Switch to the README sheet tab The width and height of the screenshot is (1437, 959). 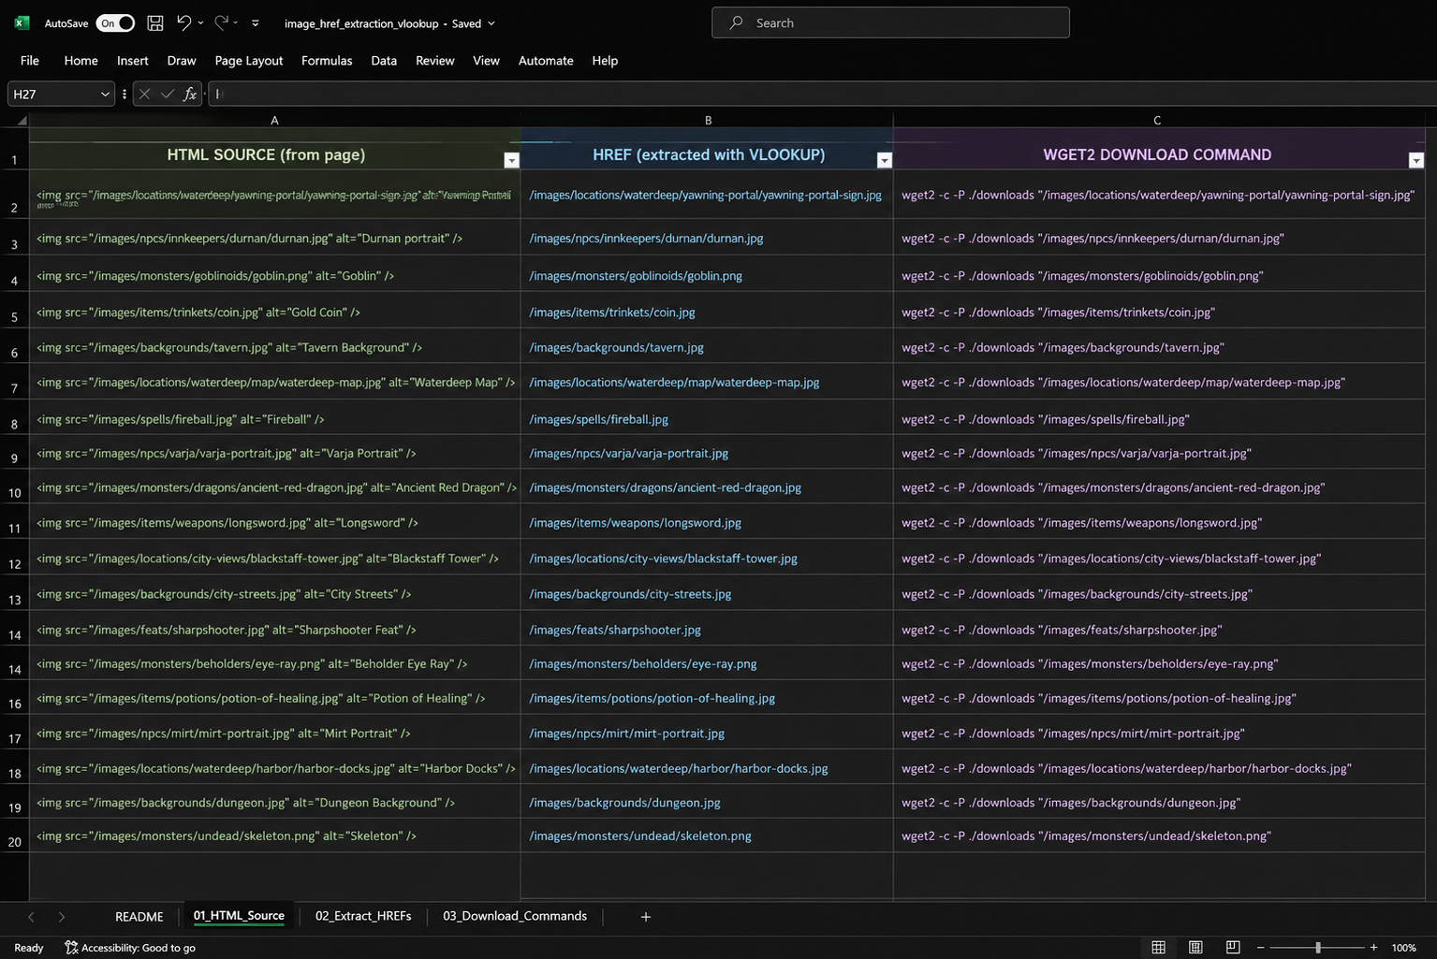click(x=139, y=916)
